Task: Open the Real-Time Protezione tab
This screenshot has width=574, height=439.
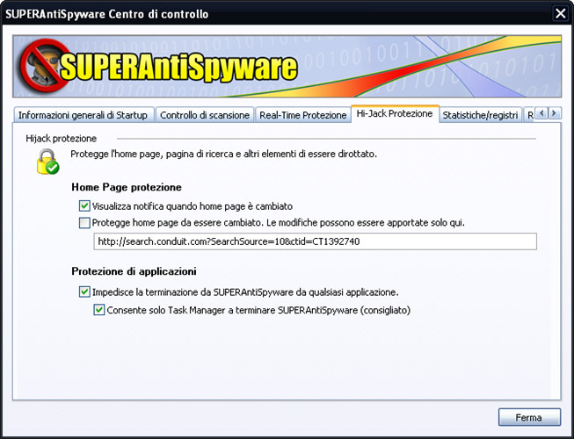Action: tap(302, 115)
